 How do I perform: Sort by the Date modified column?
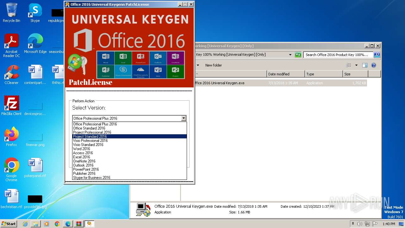[286, 74]
